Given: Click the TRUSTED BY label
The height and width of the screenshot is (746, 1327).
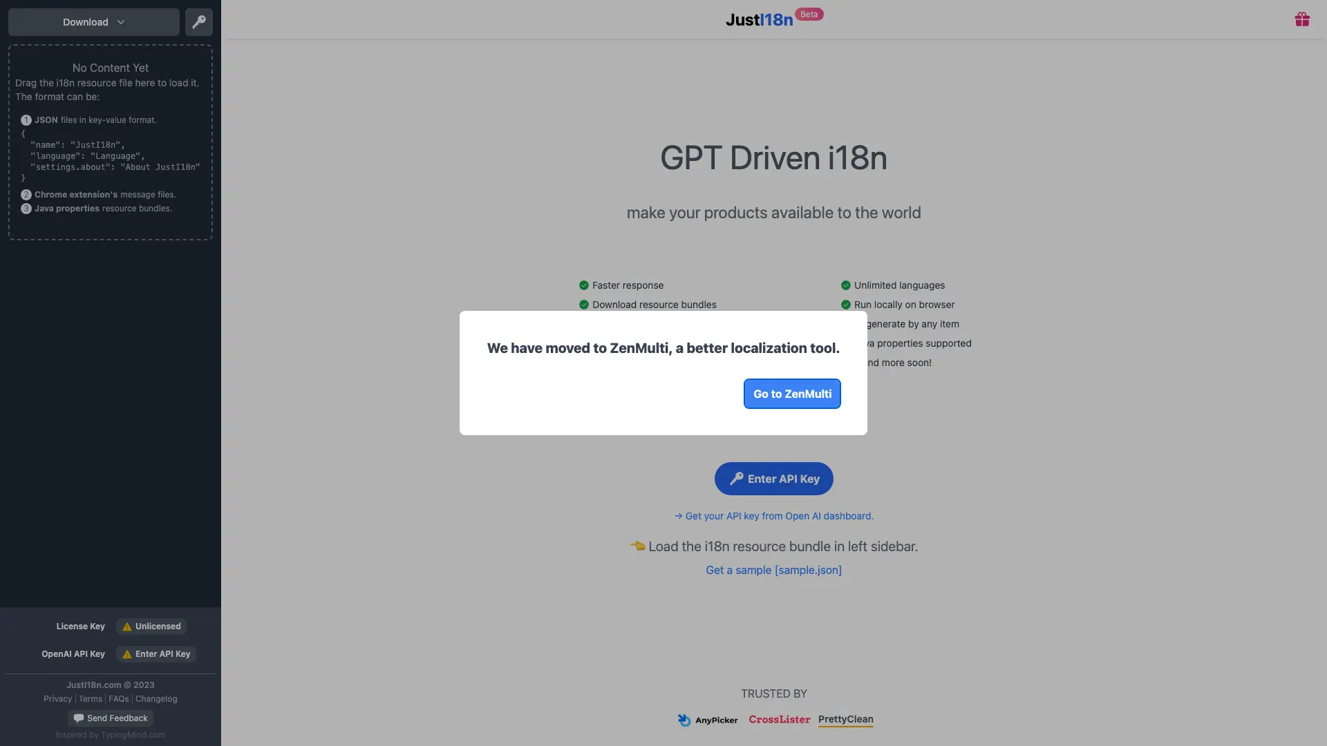Looking at the screenshot, I should 773,694.
